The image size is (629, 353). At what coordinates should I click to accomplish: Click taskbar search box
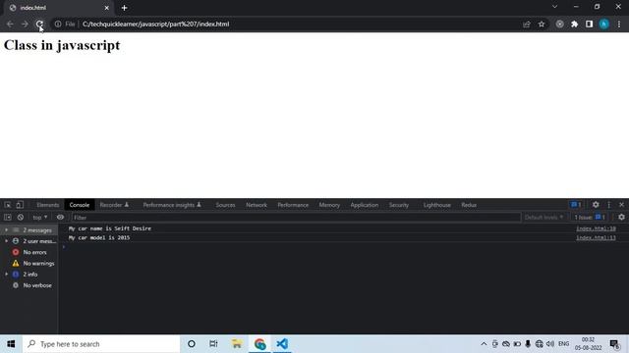click(x=101, y=344)
